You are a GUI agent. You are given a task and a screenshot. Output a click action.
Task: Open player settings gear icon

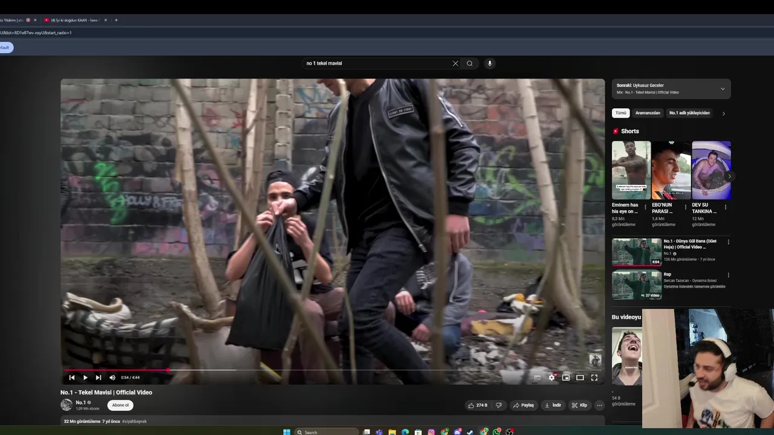[x=551, y=378]
